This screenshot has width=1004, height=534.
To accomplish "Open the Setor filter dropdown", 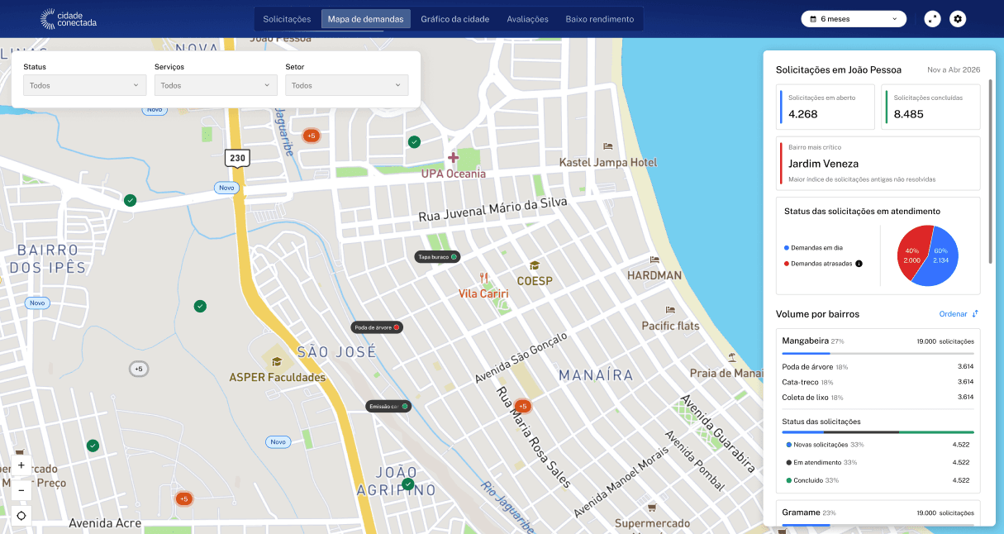I will pyautogui.click(x=347, y=85).
